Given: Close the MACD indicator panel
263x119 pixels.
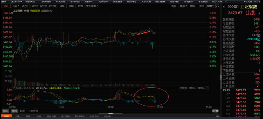Looking at the screenshot, I should 207,88.
